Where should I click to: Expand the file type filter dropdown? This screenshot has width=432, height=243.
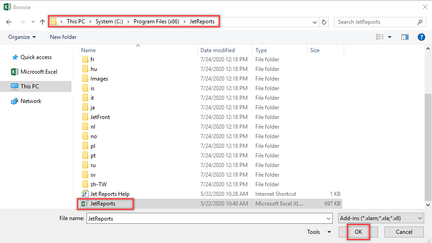[x=381, y=219]
